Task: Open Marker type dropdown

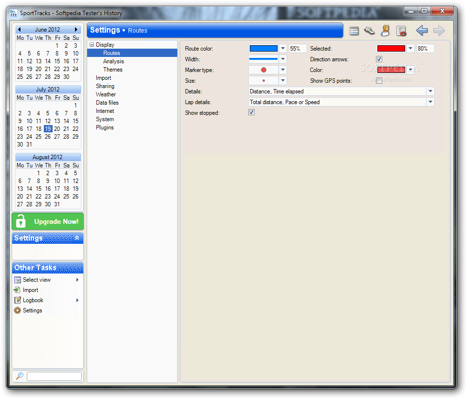Action: click(x=282, y=70)
